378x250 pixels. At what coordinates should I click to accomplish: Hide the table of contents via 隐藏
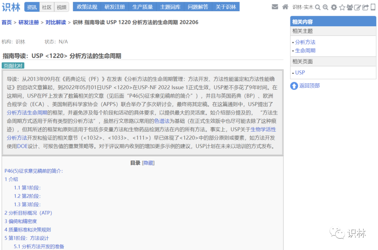tap(148, 163)
